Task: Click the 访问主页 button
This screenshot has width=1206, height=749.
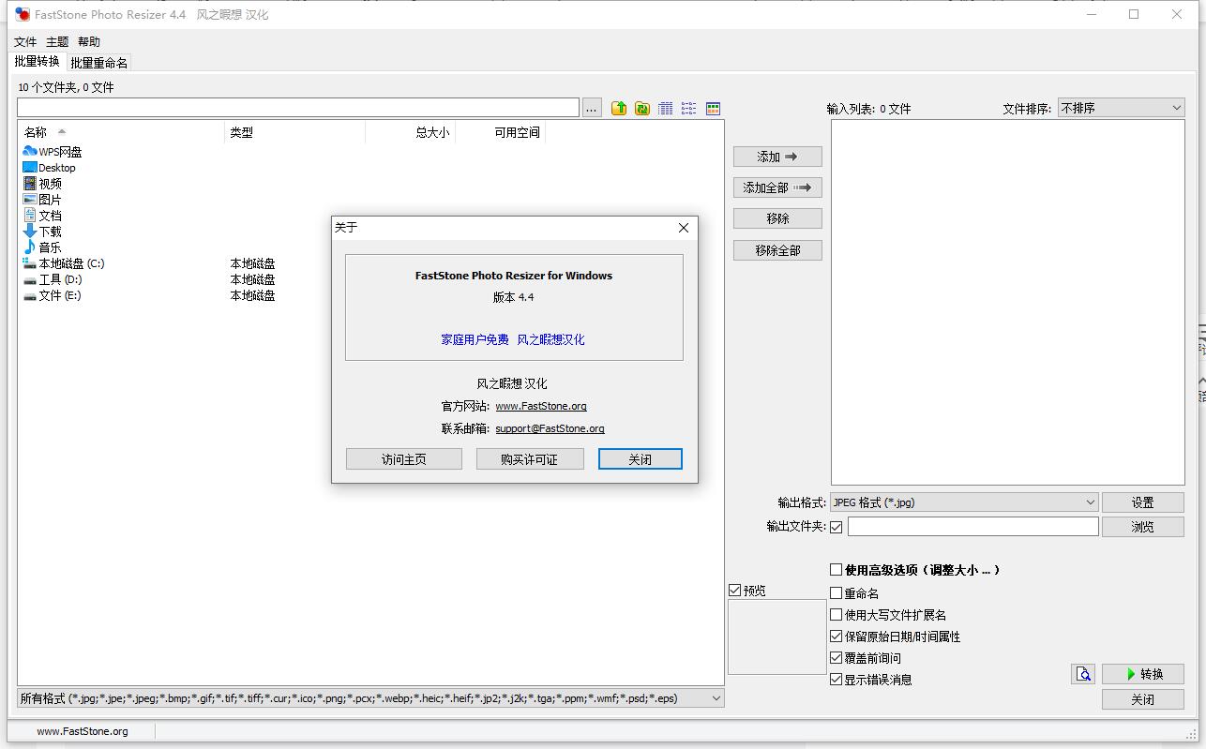Action: (x=404, y=458)
